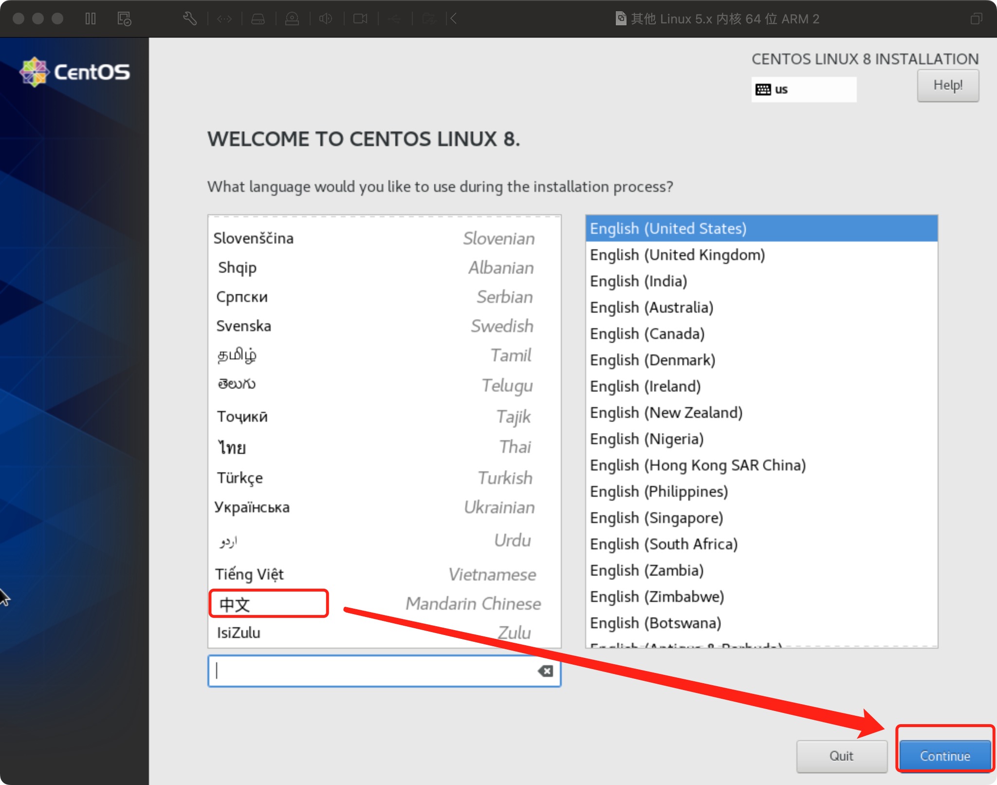The height and width of the screenshot is (785, 997).
Task: Open the us keyboard layout selector
Action: coord(803,90)
